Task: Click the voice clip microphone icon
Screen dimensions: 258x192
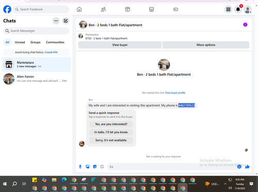Action: 80,167
